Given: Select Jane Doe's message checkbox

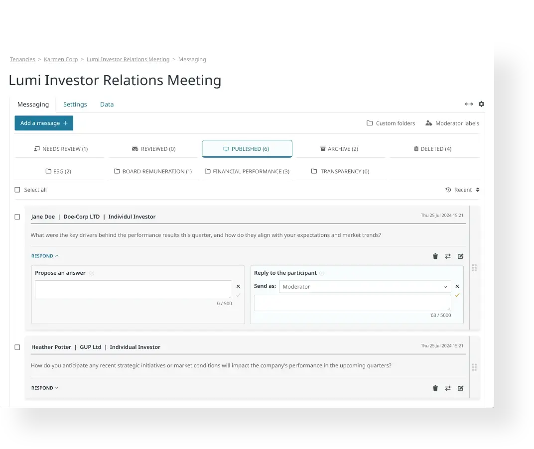Looking at the screenshot, I should point(17,217).
